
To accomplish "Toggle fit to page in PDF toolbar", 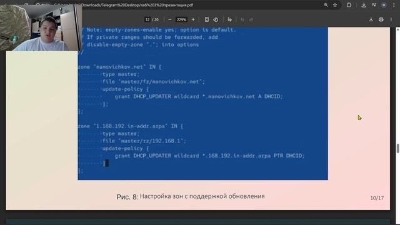I will (x=207, y=19).
